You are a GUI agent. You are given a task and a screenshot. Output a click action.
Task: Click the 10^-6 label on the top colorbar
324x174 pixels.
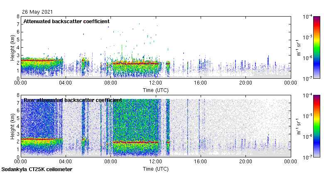click(307, 58)
